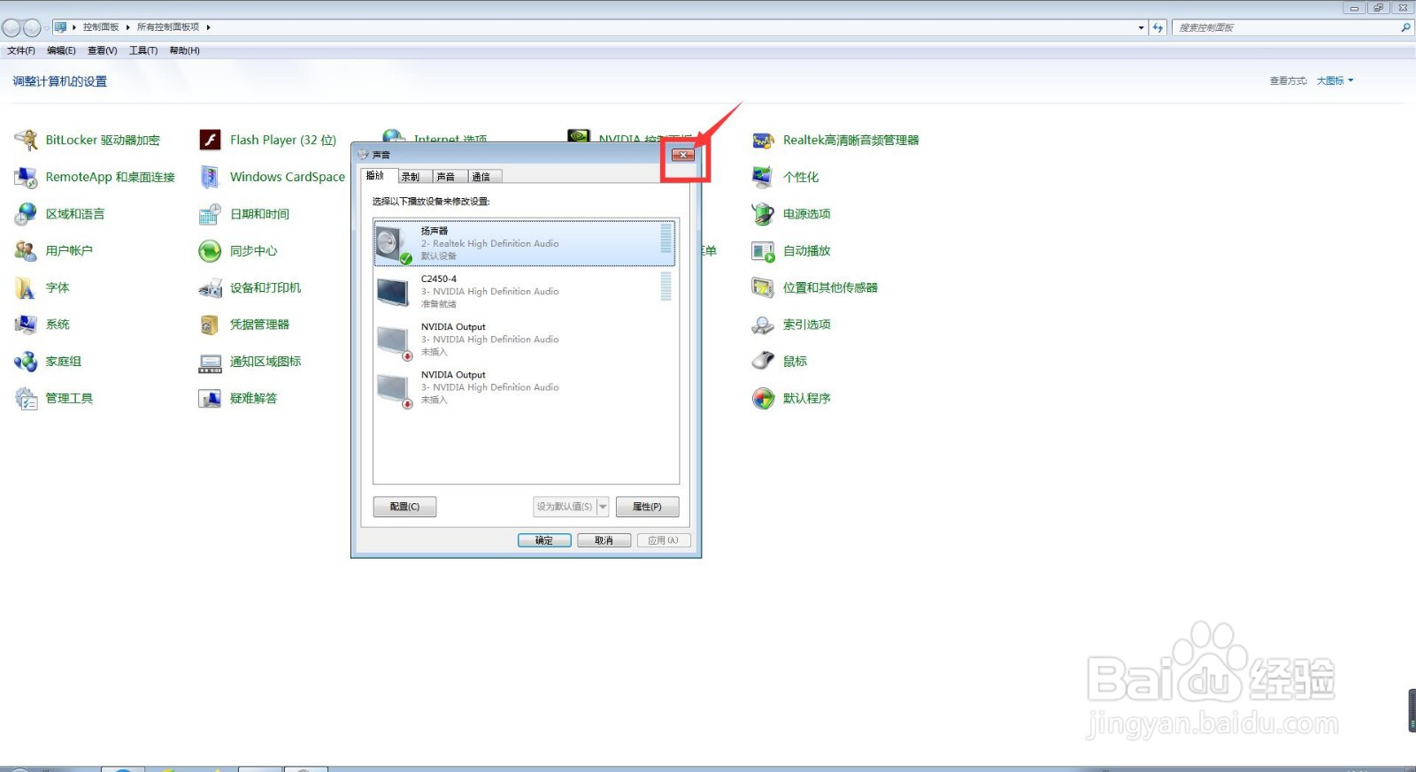Open the 位置和其他传感器 icon
Screen dimensions: 1416x772
(x=763, y=287)
